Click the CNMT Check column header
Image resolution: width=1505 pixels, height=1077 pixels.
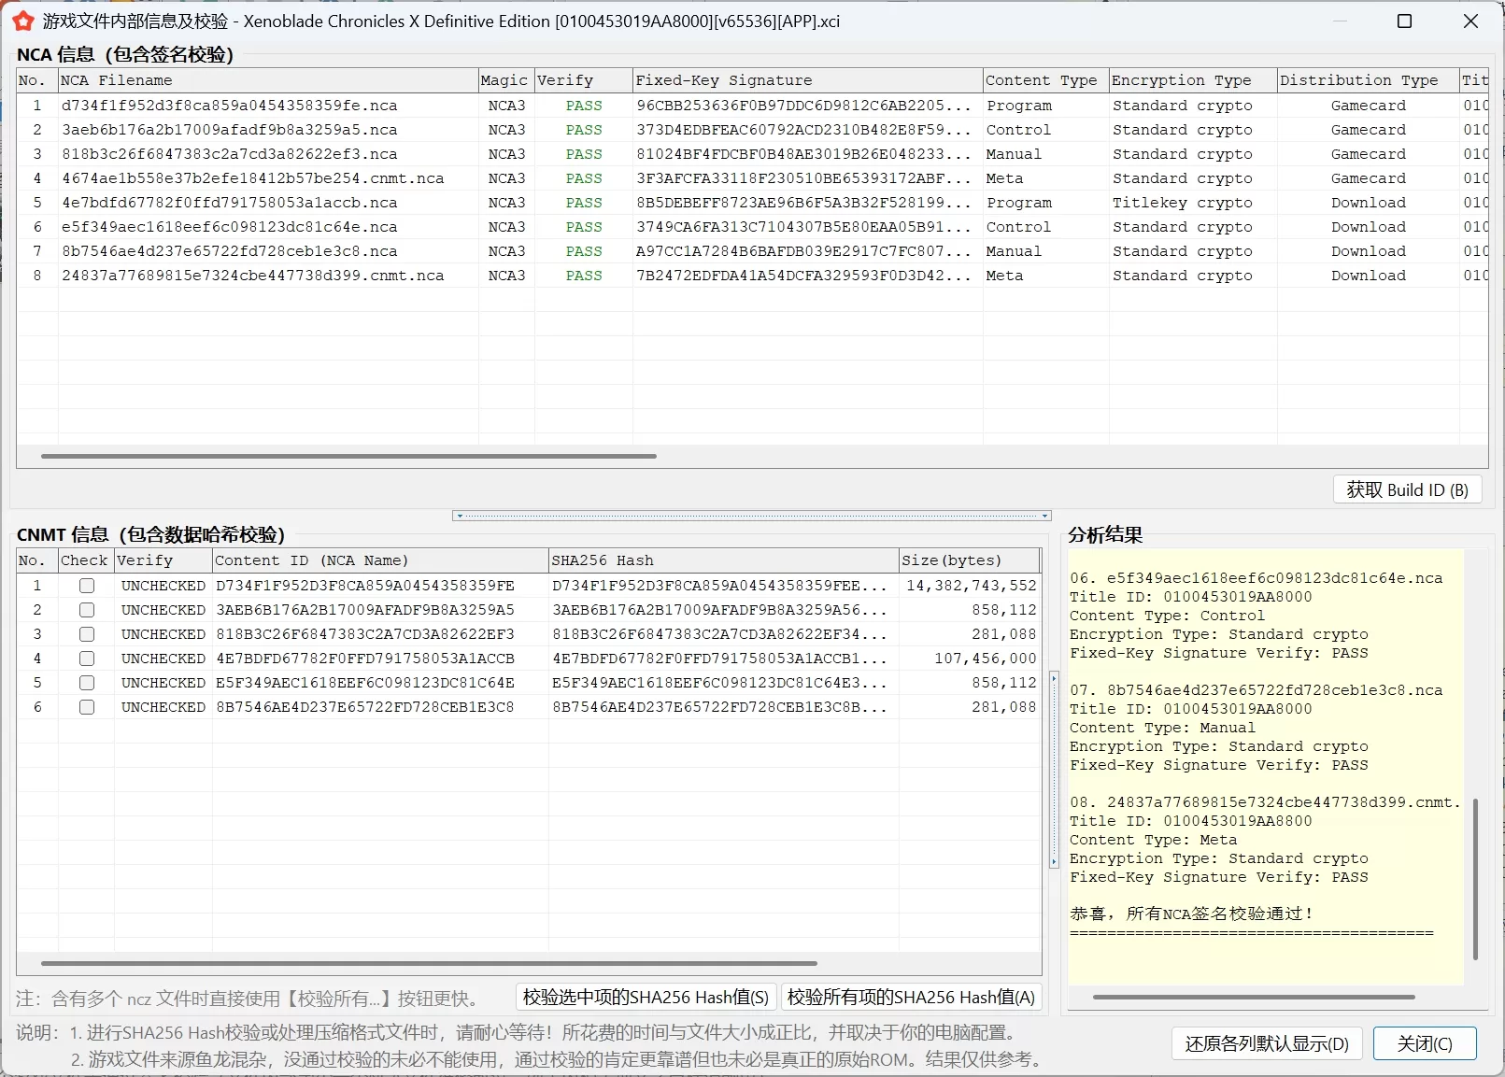click(x=86, y=560)
